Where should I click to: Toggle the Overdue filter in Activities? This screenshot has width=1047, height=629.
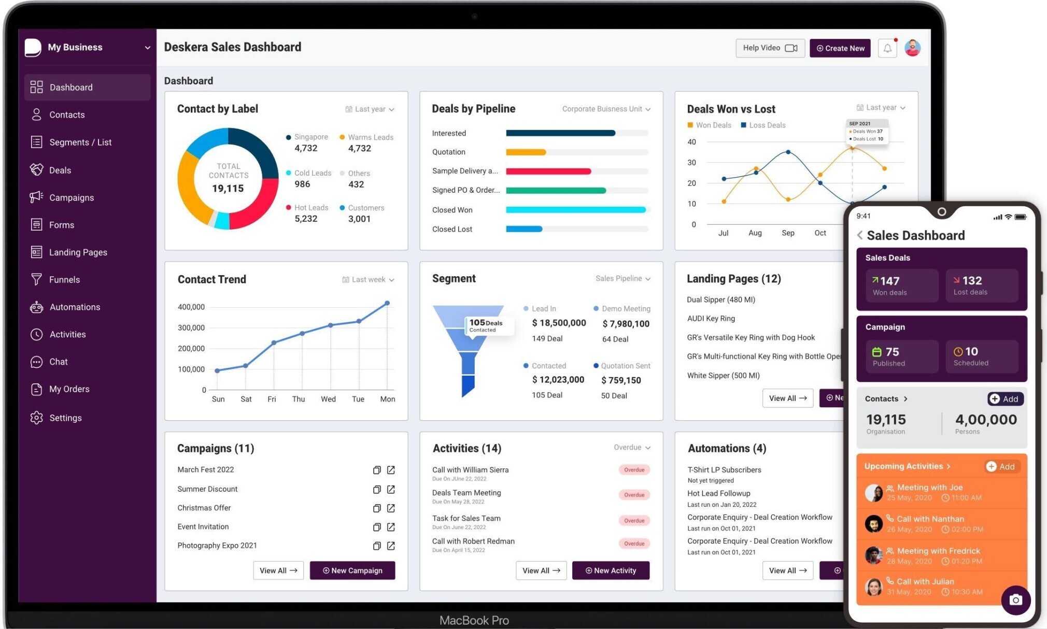pyautogui.click(x=628, y=448)
